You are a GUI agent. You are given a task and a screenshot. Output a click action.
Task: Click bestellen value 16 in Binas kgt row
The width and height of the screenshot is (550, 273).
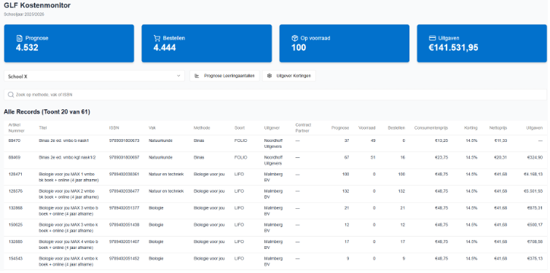403,157
